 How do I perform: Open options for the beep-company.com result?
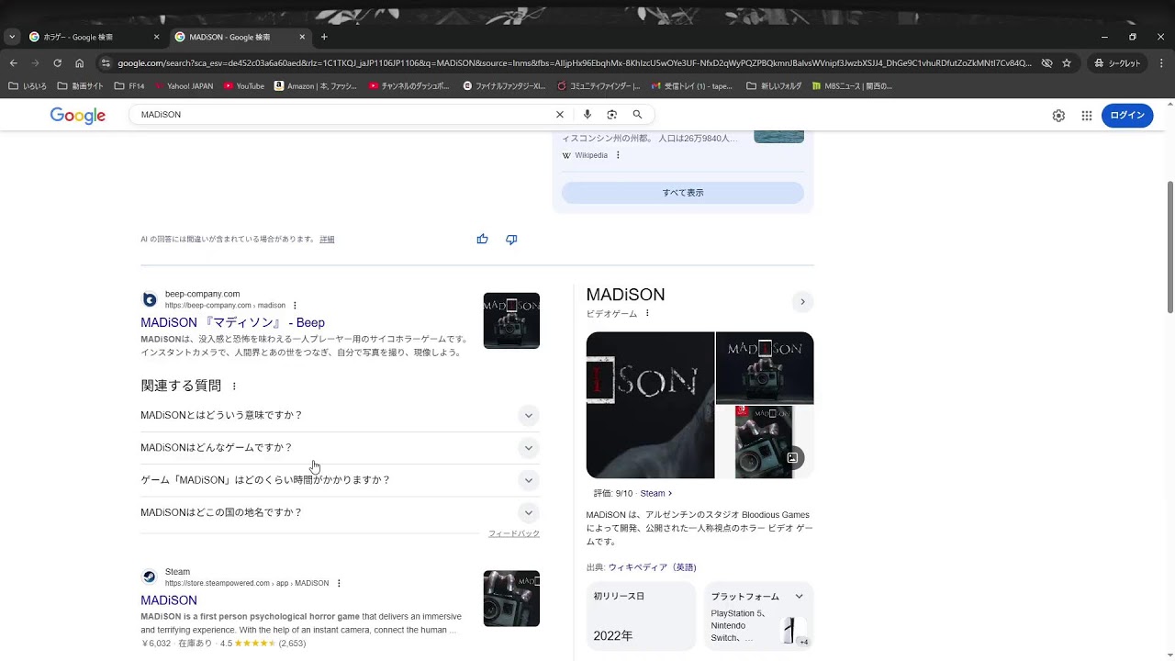(x=295, y=306)
